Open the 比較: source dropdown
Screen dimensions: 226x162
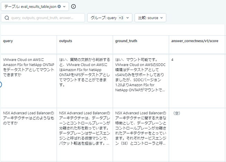150,18
